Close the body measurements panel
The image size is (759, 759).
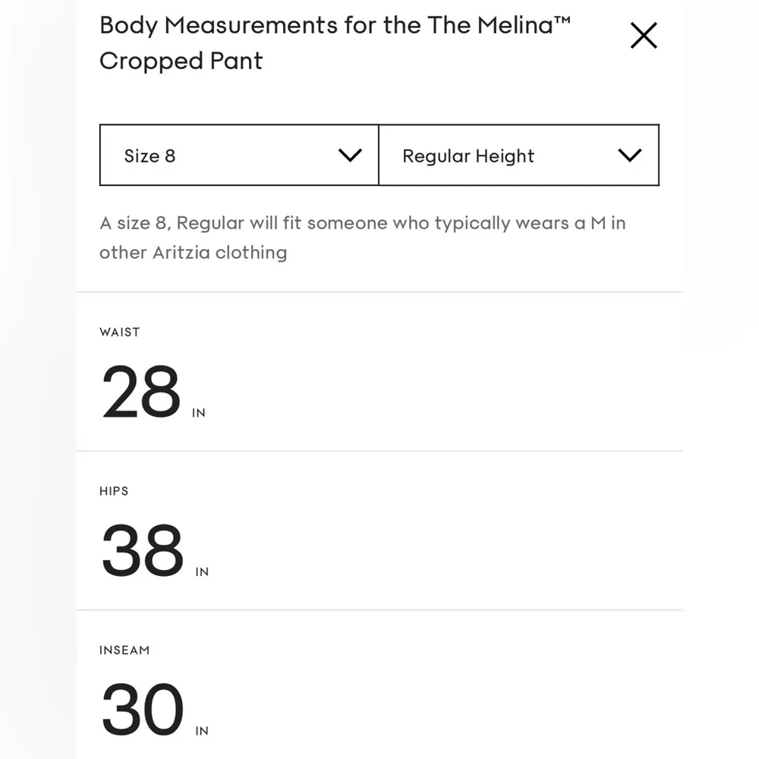[x=644, y=36]
